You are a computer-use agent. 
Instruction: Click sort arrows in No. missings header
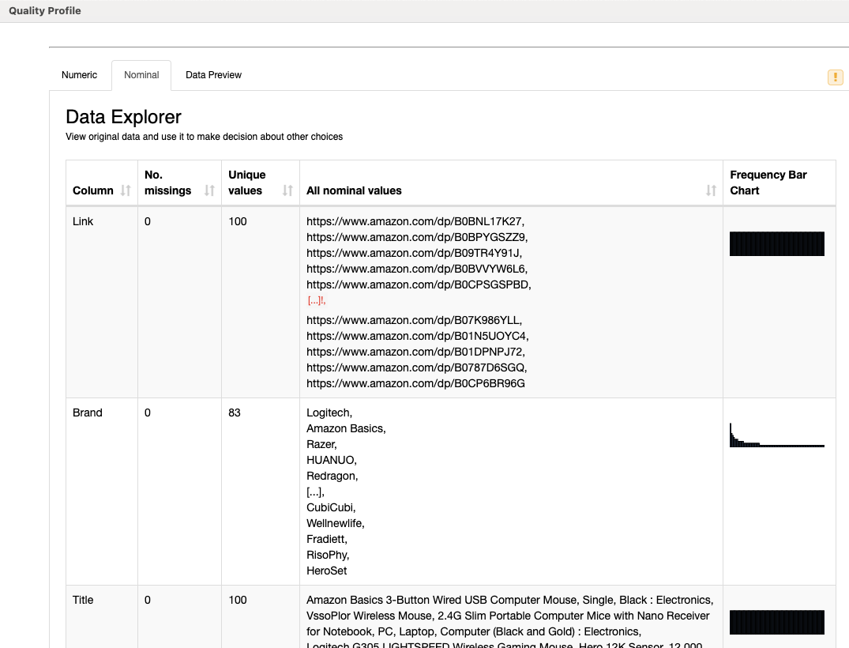209,190
